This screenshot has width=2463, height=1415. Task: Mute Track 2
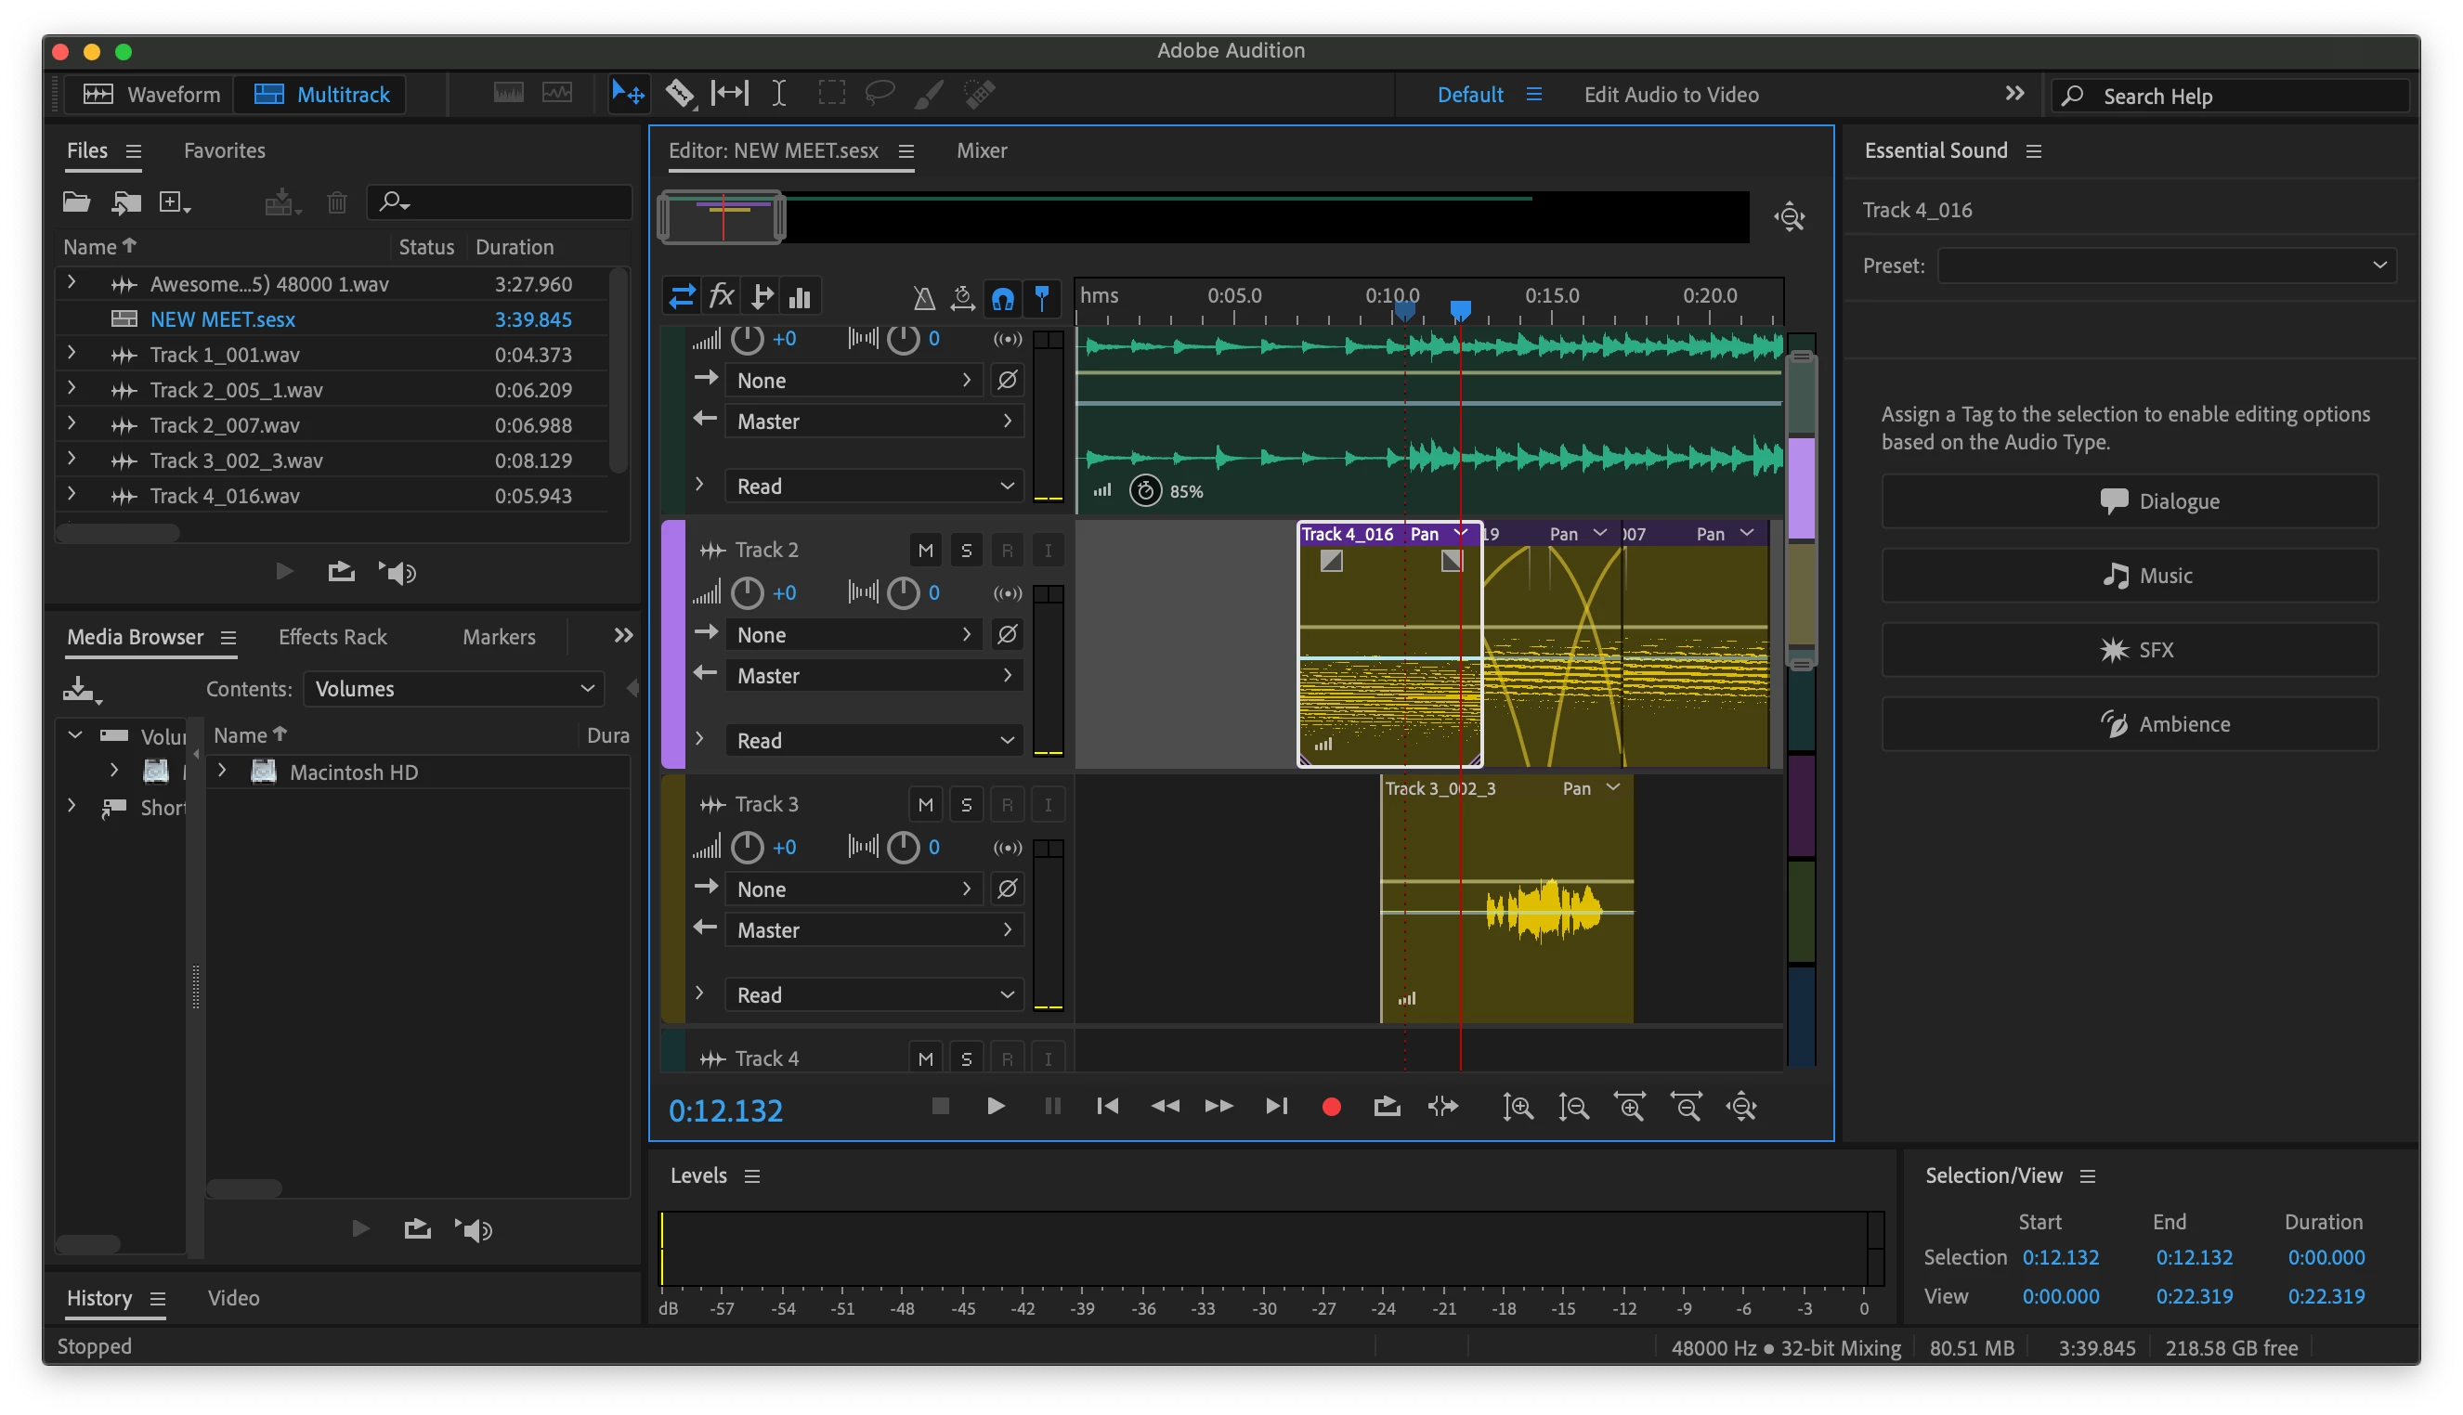(925, 550)
